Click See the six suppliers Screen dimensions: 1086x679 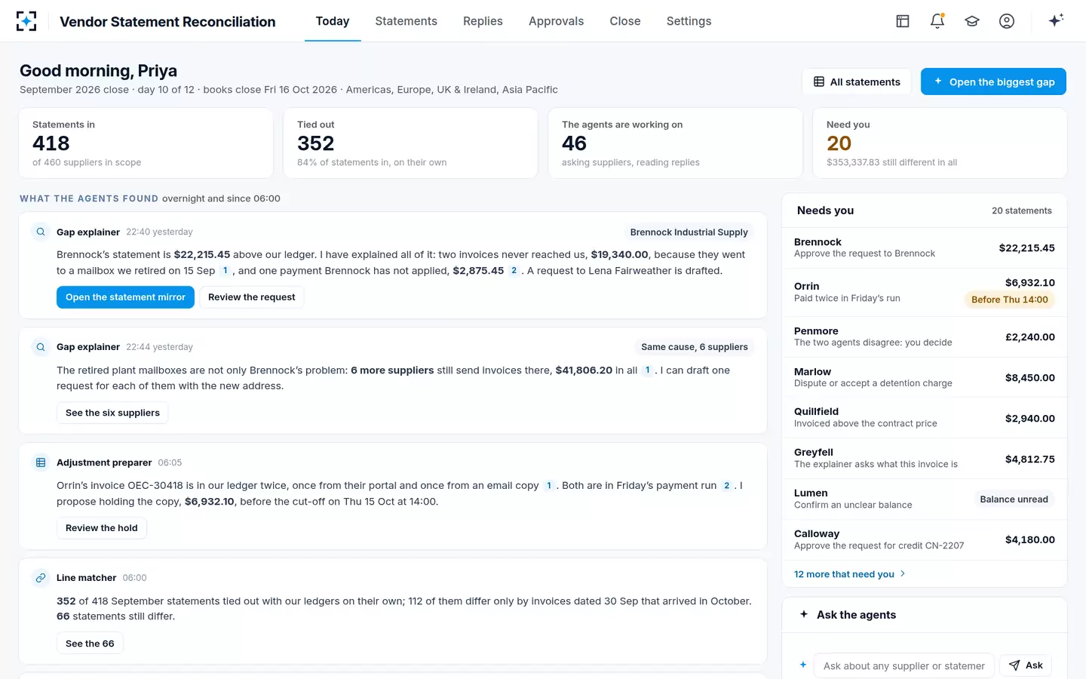112,413
